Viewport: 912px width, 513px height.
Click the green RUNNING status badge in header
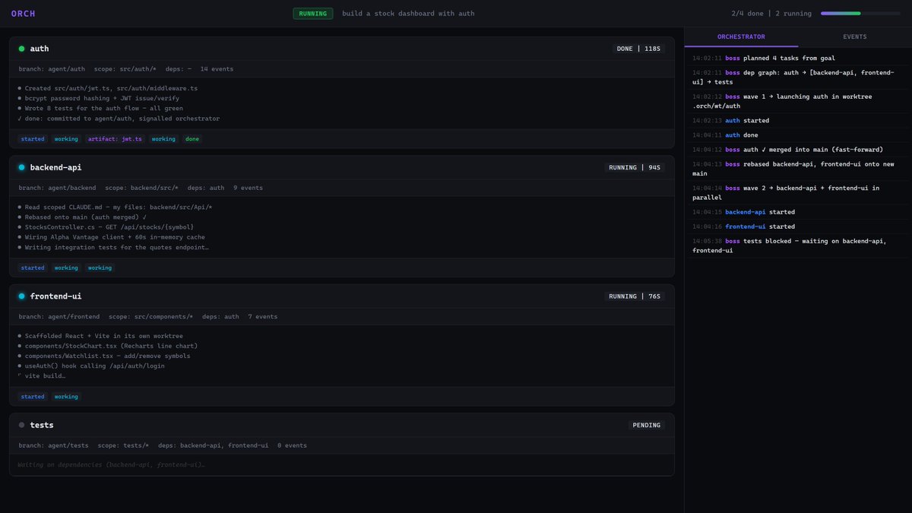click(312, 14)
